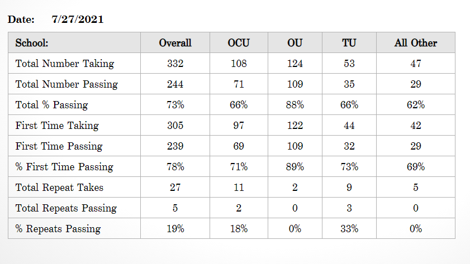Click the Total Repeats Passing row label
The width and height of the screenshot is (470, 264).
tap(66, 208)
